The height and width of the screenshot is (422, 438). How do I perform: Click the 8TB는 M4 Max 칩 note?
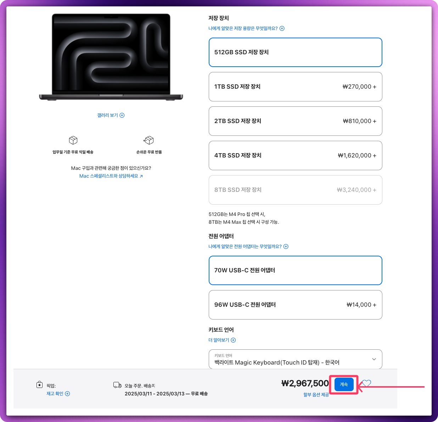[x=244, y=222]
